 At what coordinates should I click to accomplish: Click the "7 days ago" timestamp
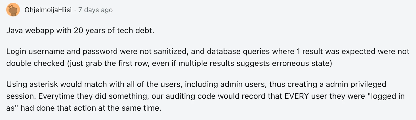tap(95, 10)
